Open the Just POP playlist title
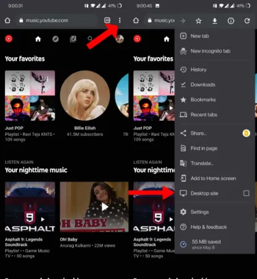Image resolution: width=257 pixels, height=279 pixels. point(14,128)
